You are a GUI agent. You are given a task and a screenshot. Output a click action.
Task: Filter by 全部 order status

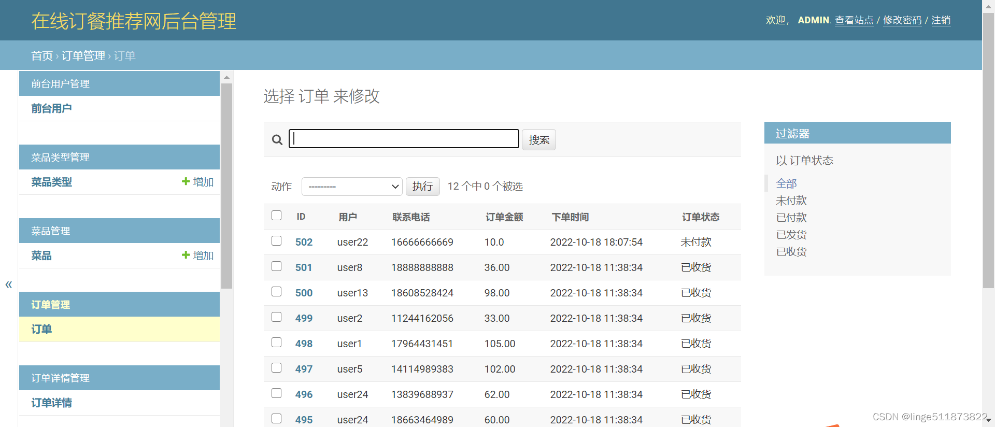click(x=786, y=183)
